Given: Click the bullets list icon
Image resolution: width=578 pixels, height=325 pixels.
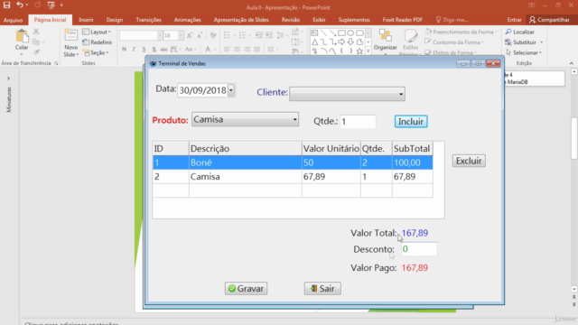Looking at the screenshot, I should (x=227, y=35).
